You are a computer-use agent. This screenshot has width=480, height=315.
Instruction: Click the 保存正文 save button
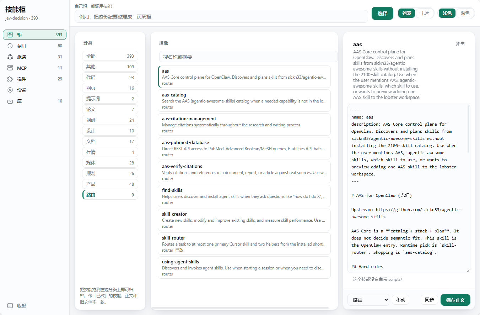pyautogui.click(x=455, y=300)
